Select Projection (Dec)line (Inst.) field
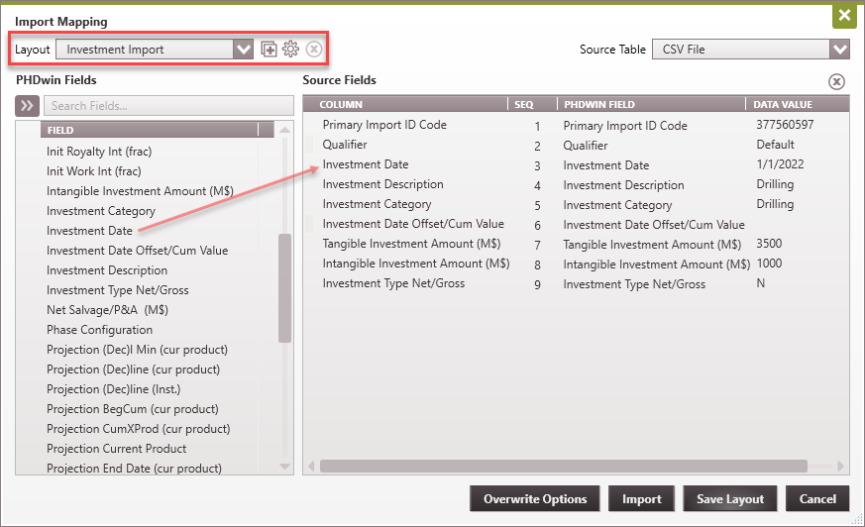 point(114,389)
